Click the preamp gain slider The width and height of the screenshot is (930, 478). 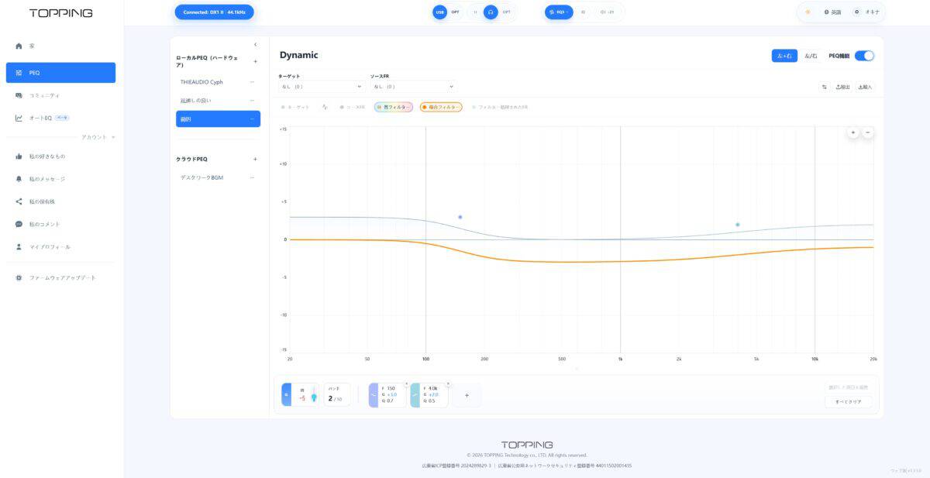click(x=314, y=396)
